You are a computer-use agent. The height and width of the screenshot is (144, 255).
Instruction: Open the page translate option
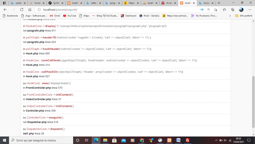[202, 10]
